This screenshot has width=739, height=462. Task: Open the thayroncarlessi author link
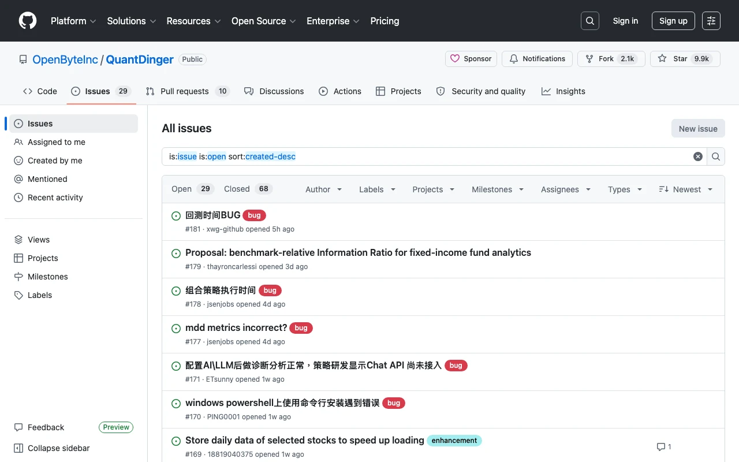pyautogui.click(x=232, y=267)
